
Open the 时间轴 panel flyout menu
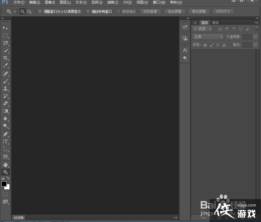click(x=176, y=217)
